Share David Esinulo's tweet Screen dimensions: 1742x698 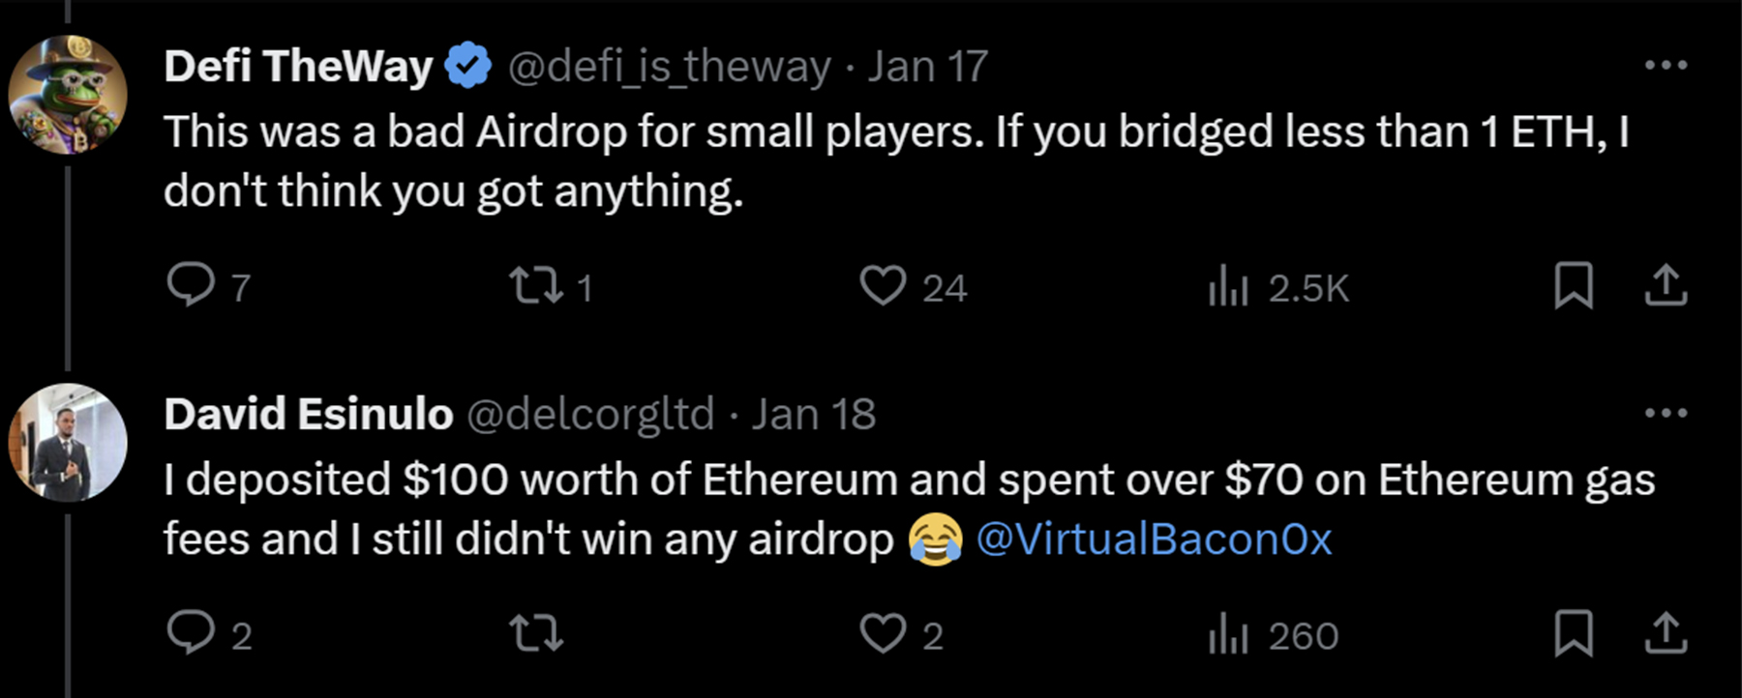click(x=1666, y=633)
